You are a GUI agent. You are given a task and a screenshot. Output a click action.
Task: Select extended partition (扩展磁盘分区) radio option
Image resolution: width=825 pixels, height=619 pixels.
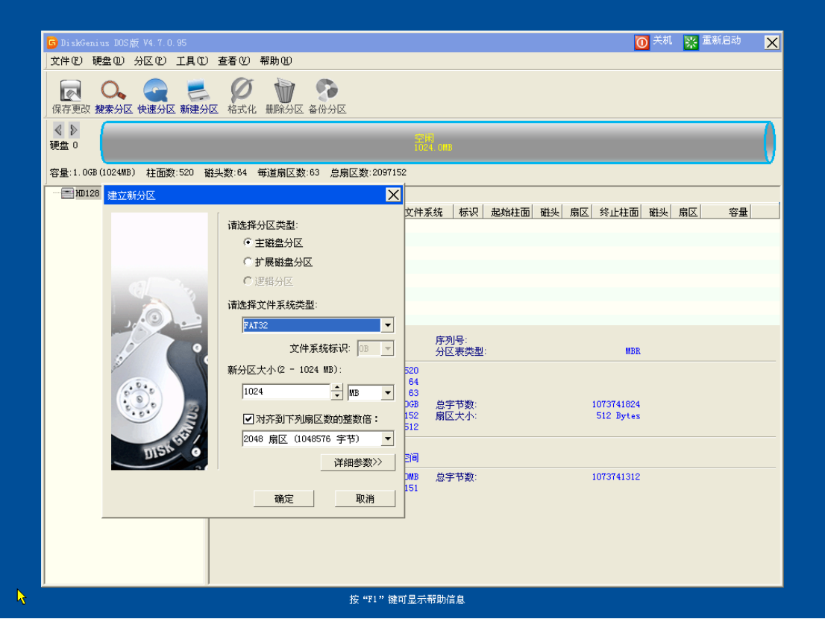248,261
